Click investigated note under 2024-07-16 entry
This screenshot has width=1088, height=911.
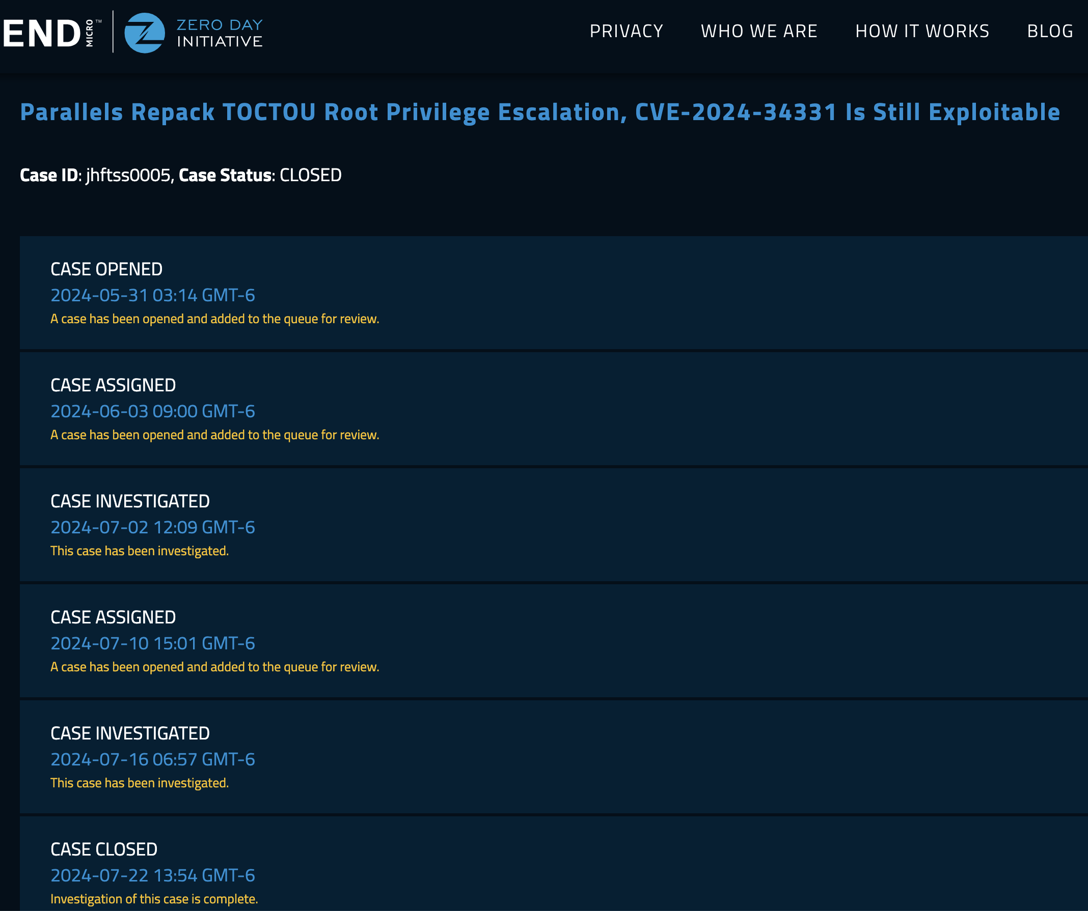point(140,783)
